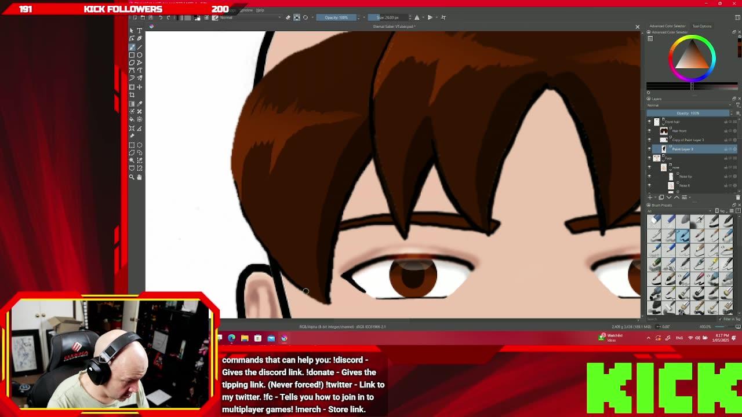Adjust the toolbar brush Opacity slider
Viewport: 742px width, 417px height.
tap(336, 17)
